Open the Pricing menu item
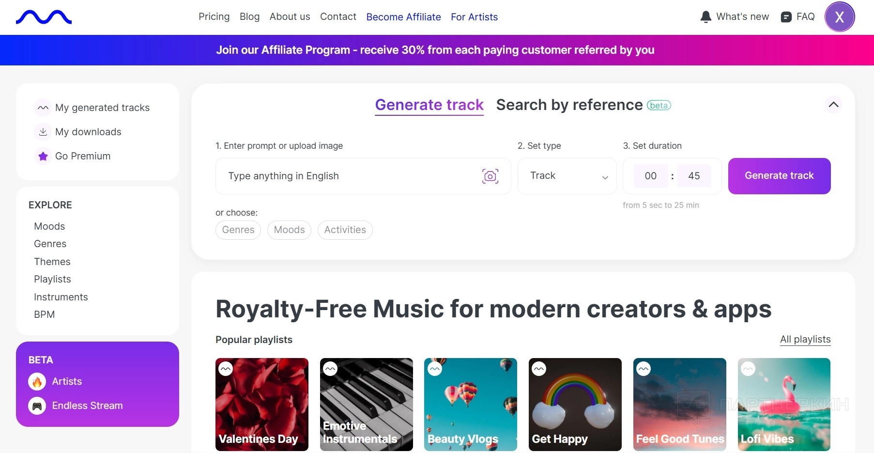Screen dimensions: 874x453 pyautogui.click(x=214, y=17)
